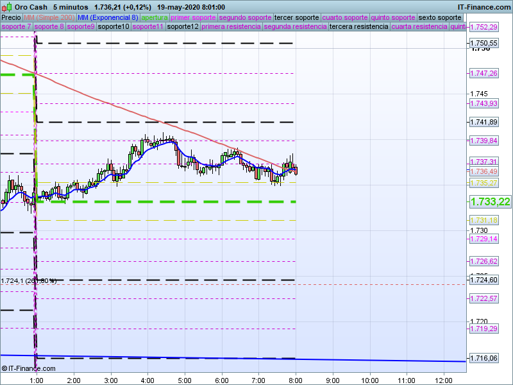Viewport: 513px width, 385px height.
Task: Select the tercera resistencia legend label
Action: click(358, 27)
